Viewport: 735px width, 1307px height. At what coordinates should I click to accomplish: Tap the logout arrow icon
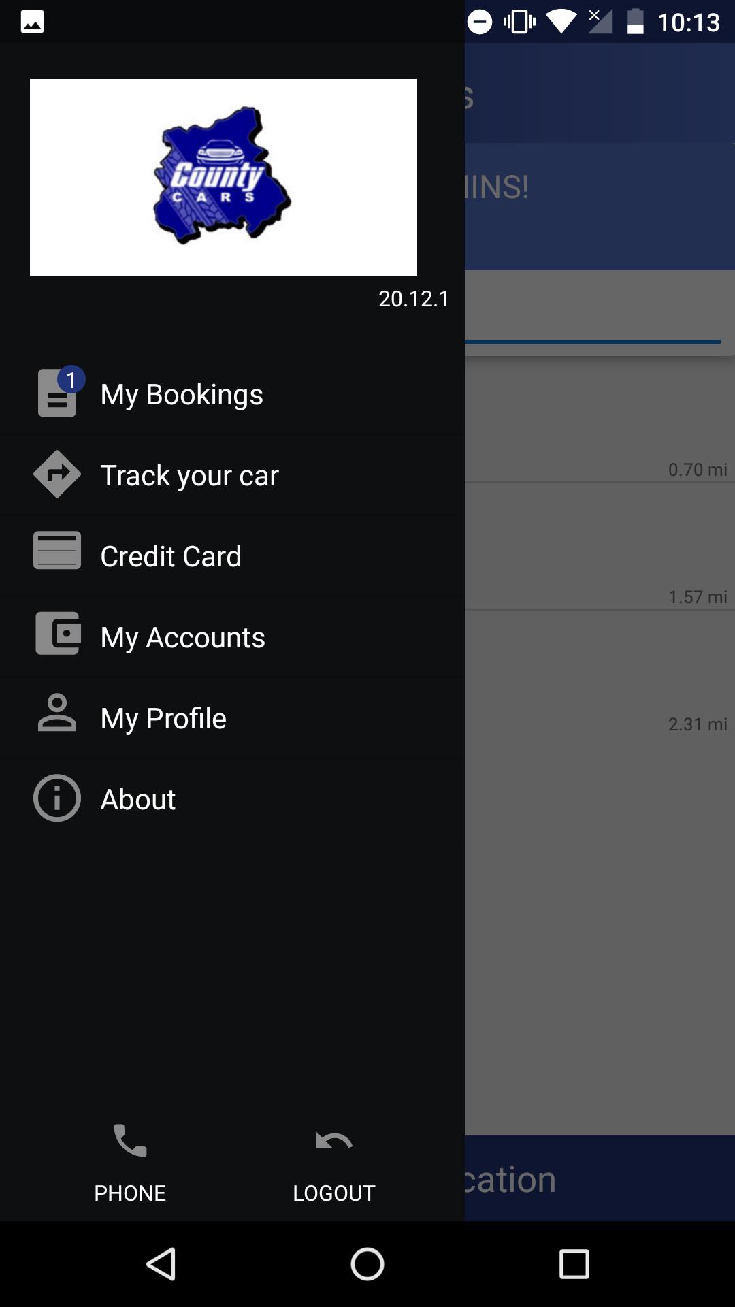(333, 1140)
